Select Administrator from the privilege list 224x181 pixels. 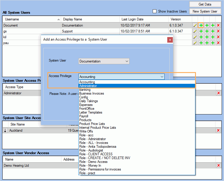[x=88, y=86]
